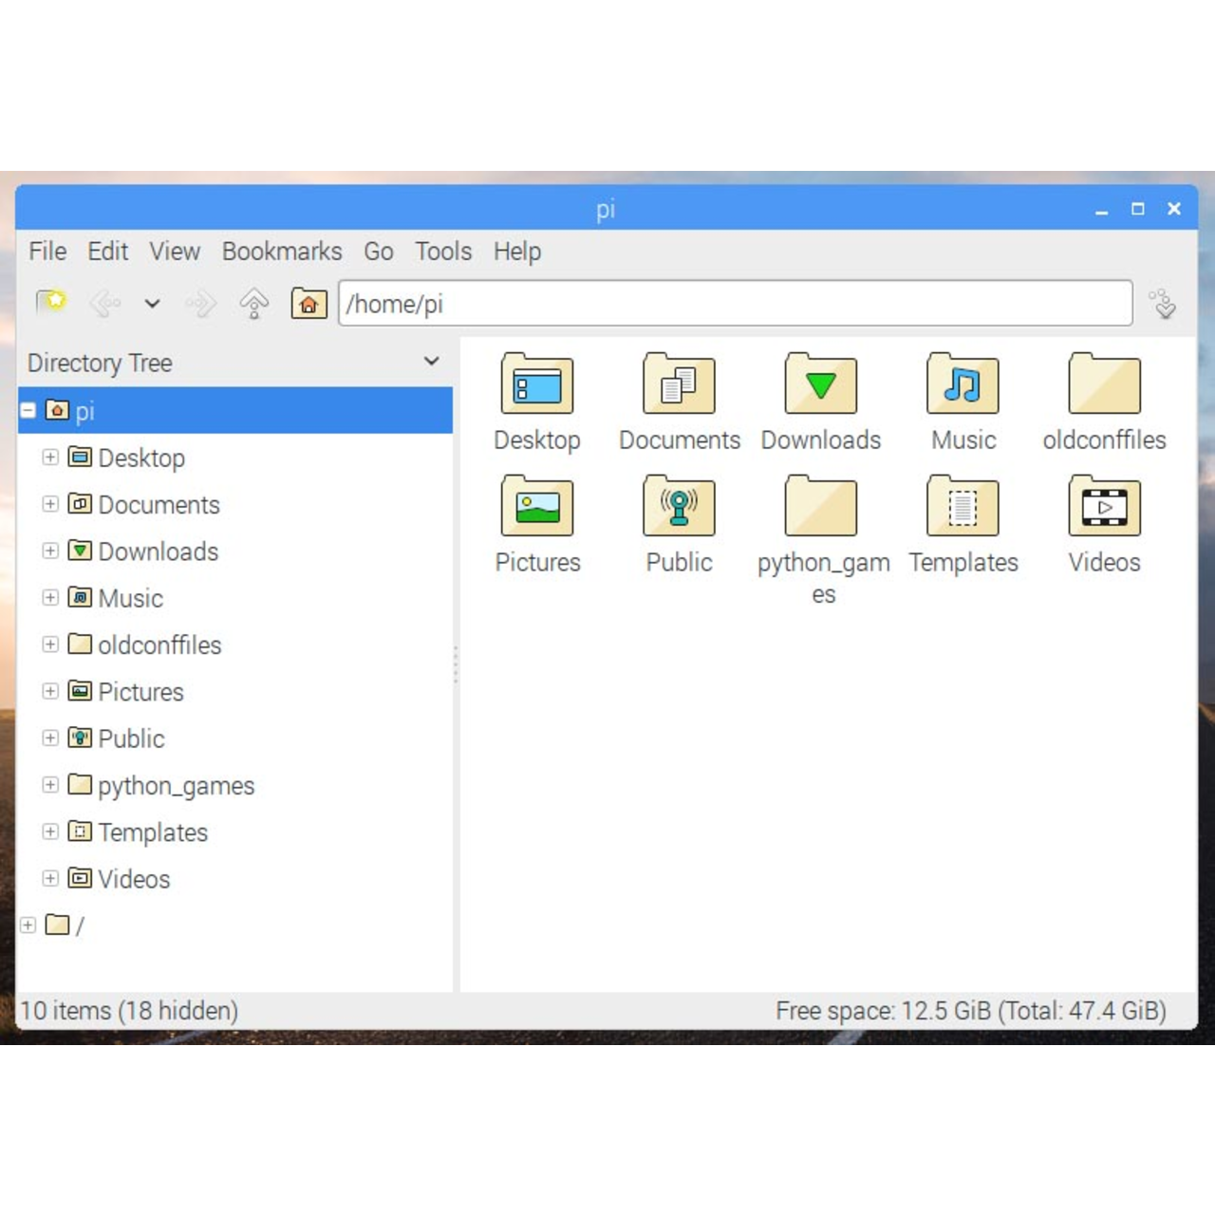Open the history dropdown arrow
1215x1215 pixels.
point(152,304)
